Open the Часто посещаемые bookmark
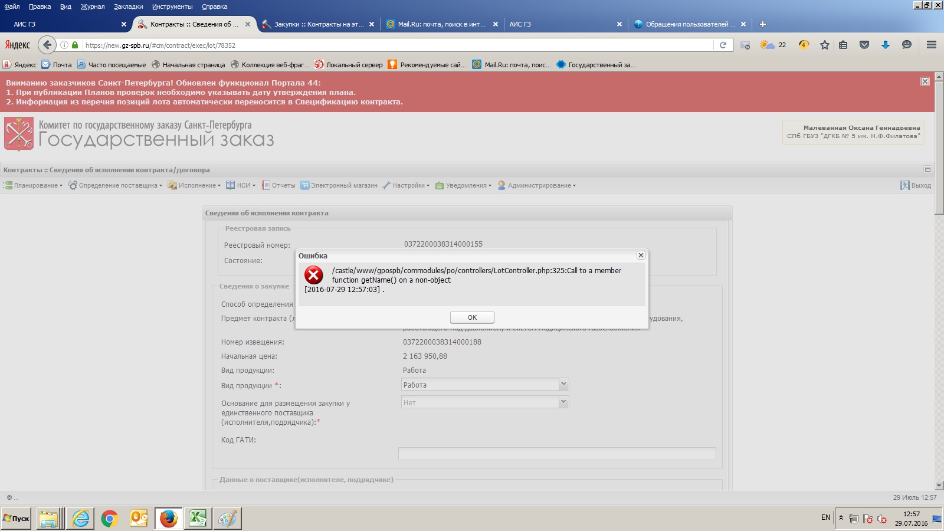The height and width of the screenshot is (531, 944). click(x=112, y=65)
